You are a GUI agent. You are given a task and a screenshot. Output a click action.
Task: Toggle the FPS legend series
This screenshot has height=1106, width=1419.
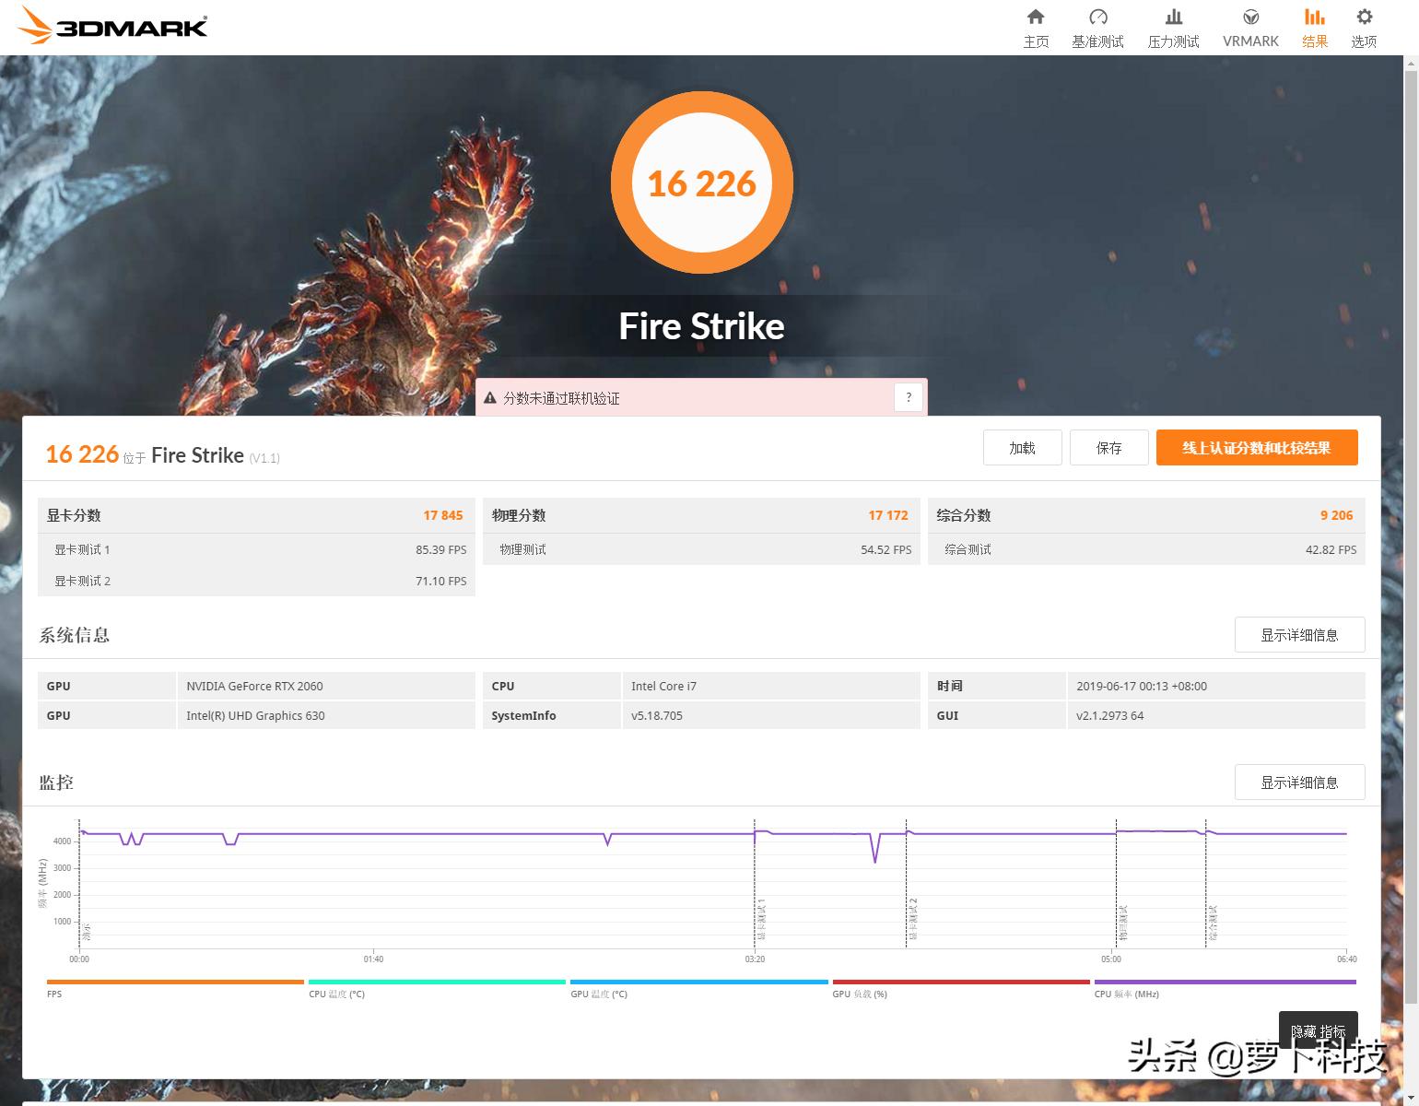coord(175,988)
